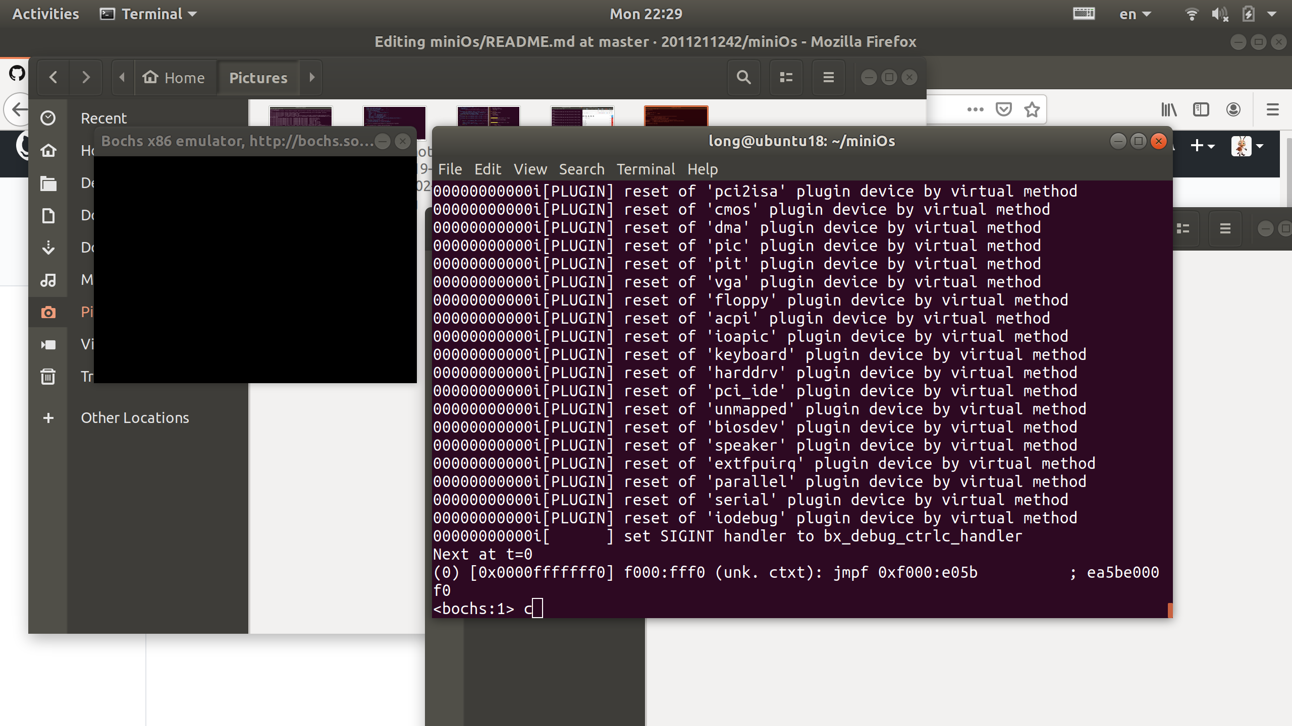Open Recent in Files sidebar
1292x726 pixels.
coord(103,118)
